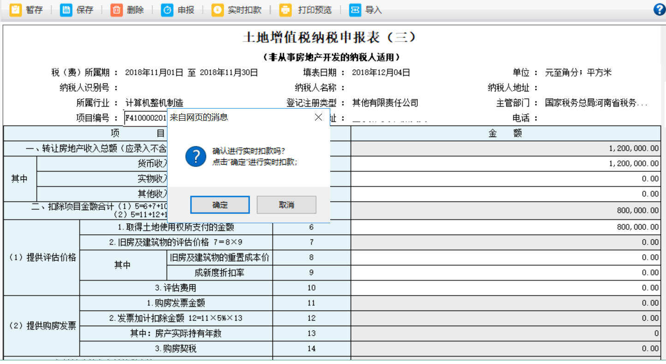Click the 暂存 temporary save icon
Screen dimensions: 666x364
pos(16,10)
